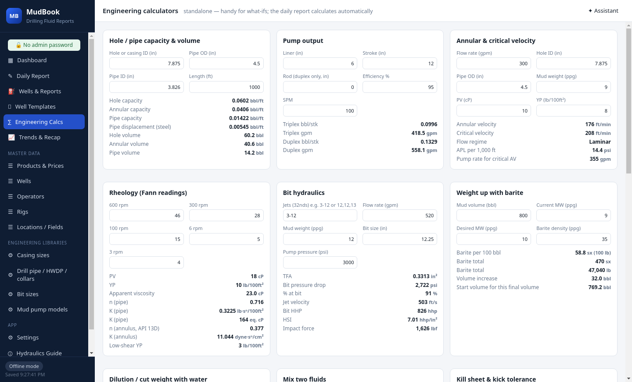Click the Offline mode badge

pos(24,366)
